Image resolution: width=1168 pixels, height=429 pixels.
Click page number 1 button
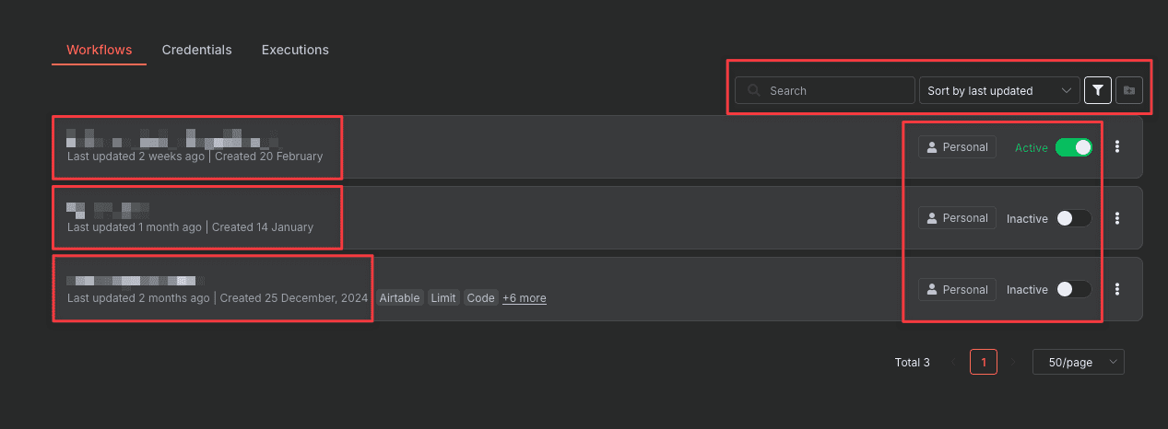pyautogui.click(x=984, y=363)
